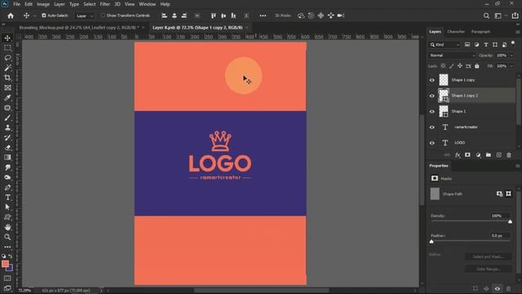Toggle visibility of Shape 1 layer
The image size is (522, 294).
431,112
